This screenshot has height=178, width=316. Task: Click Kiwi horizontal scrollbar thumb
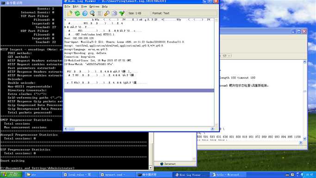pyautogui.click(x=71, y=129)
